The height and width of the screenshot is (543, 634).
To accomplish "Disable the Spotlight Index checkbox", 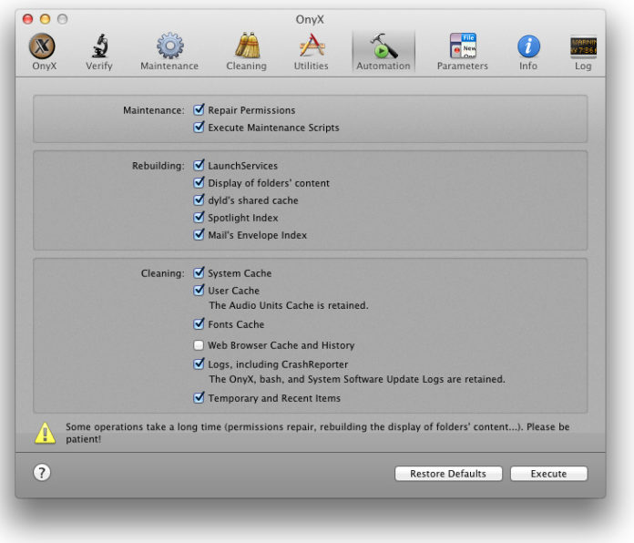I will tap(199, 218).
